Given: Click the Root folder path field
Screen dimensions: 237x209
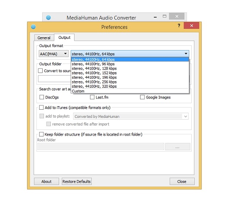Looking at the screenshot, I should (101, 147).
